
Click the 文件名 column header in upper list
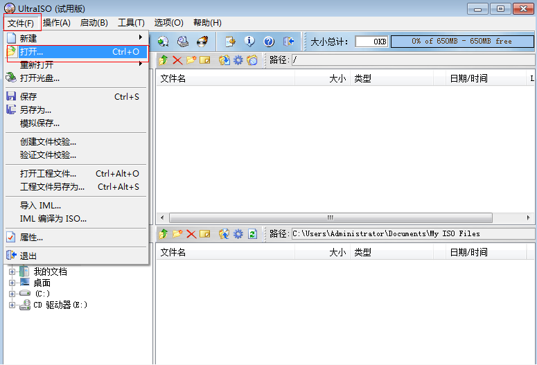tap(173, 79)
